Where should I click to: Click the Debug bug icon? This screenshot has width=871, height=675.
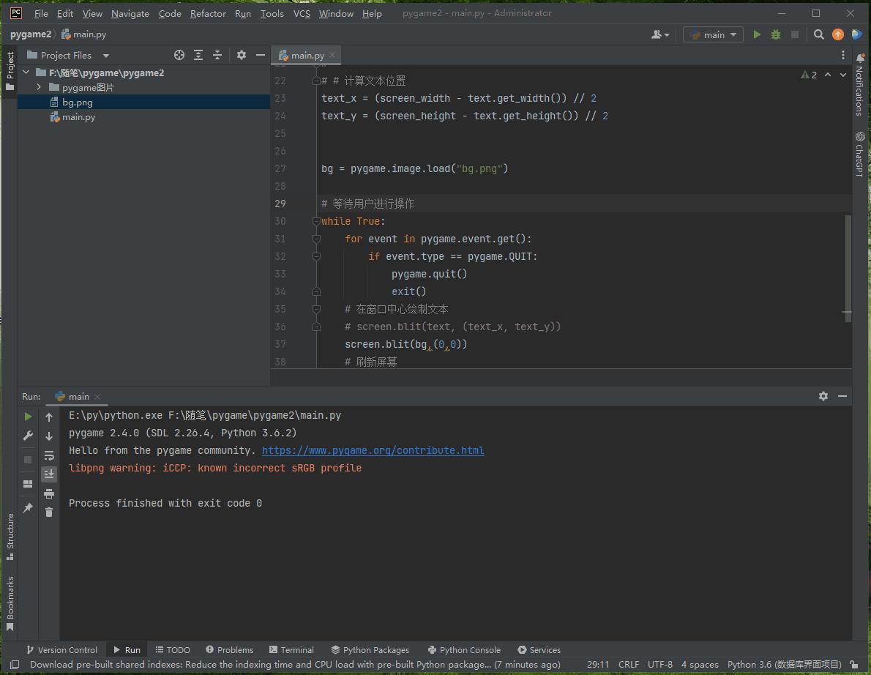click(x=776, y=34)
